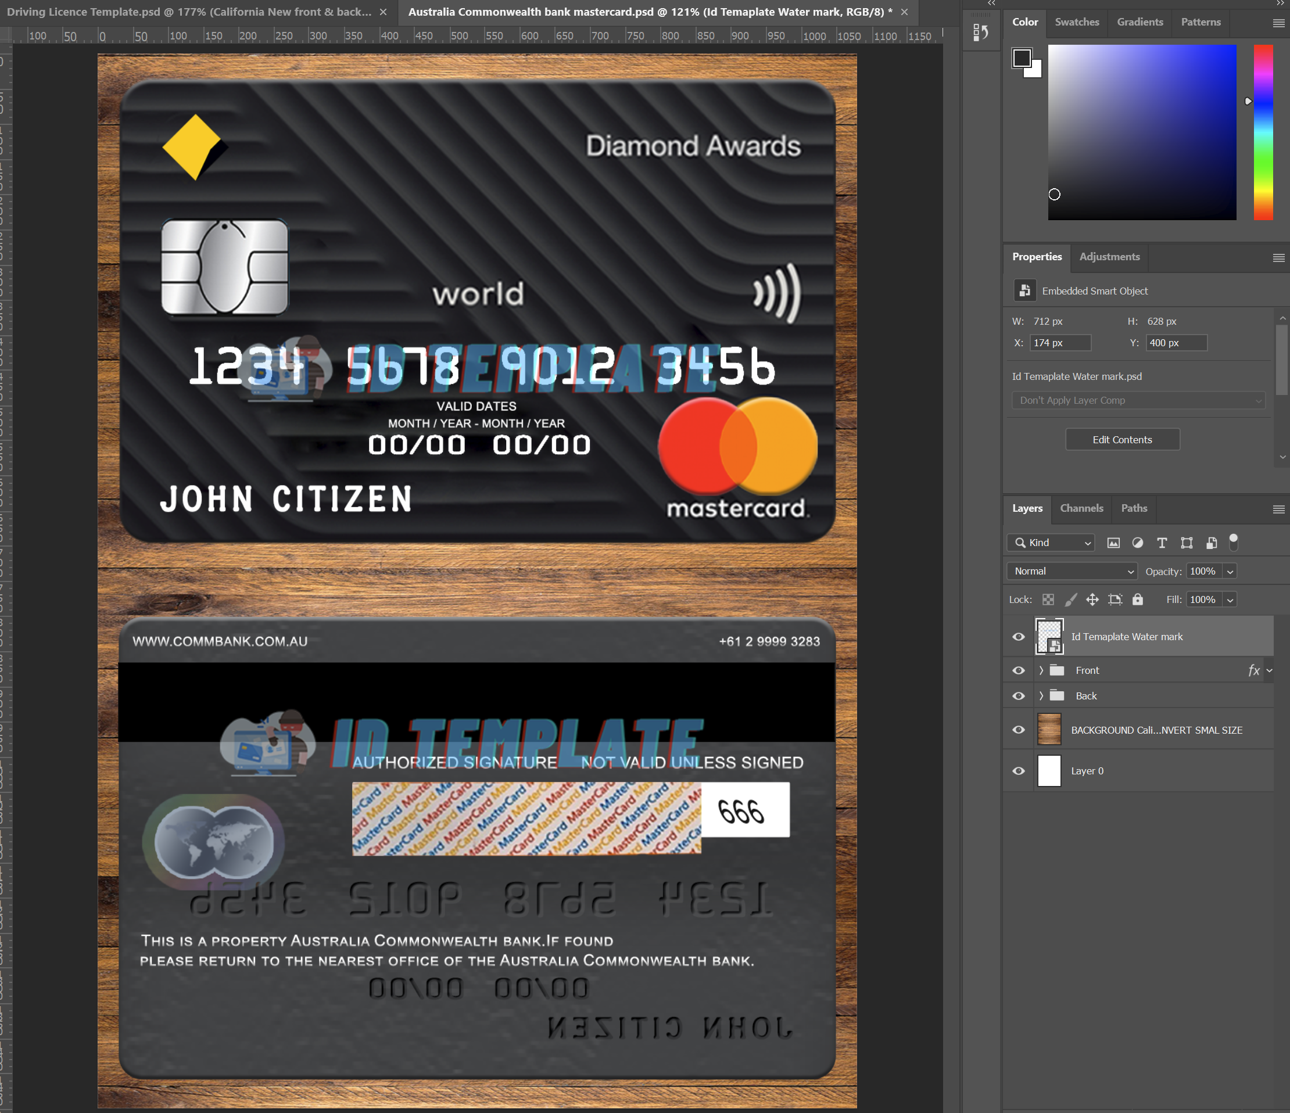This screenshot has width=1290, height=1113.
Task: Pick a color in the color field
Action: 1142,132
